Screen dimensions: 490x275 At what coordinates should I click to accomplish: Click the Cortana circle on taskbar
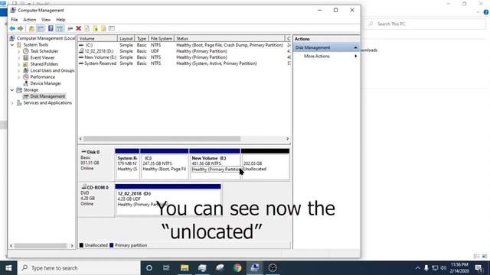(149, 268)
